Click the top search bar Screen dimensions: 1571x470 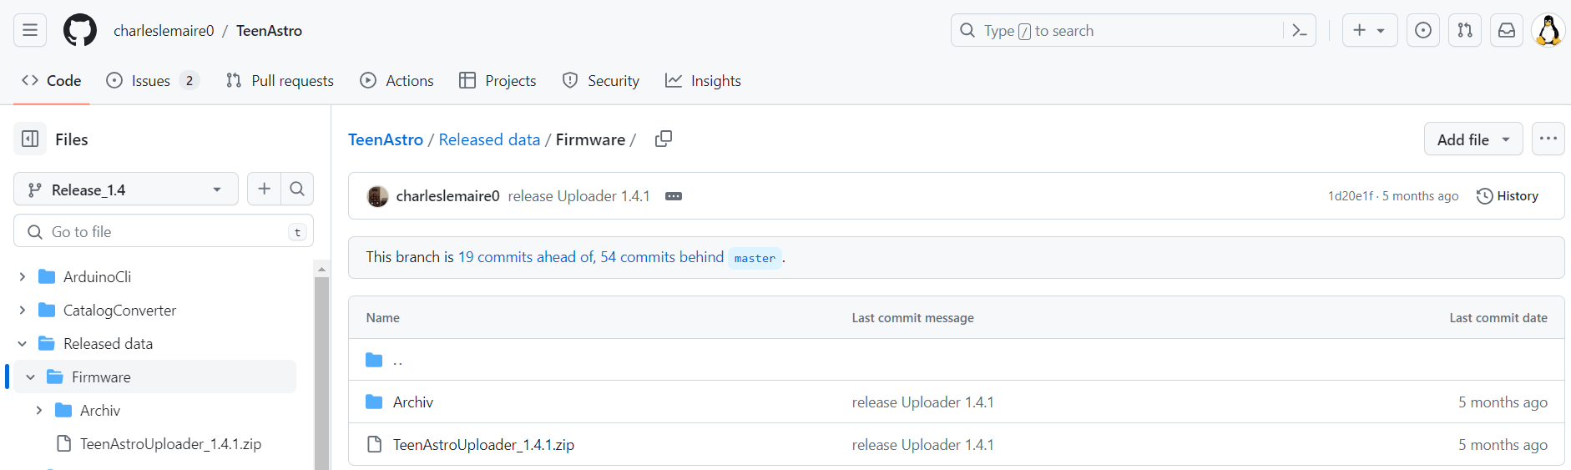pyautogui.click(x=1133, y=30)
